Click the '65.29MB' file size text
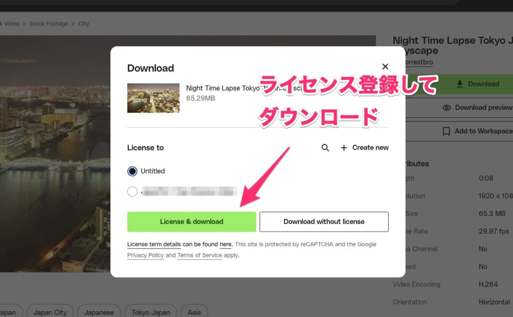The height and width of the screenshot is (317, 513). click(200, 98)
